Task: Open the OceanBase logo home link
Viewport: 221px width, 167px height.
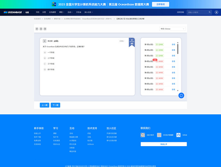Action: [x=13, y=12]
